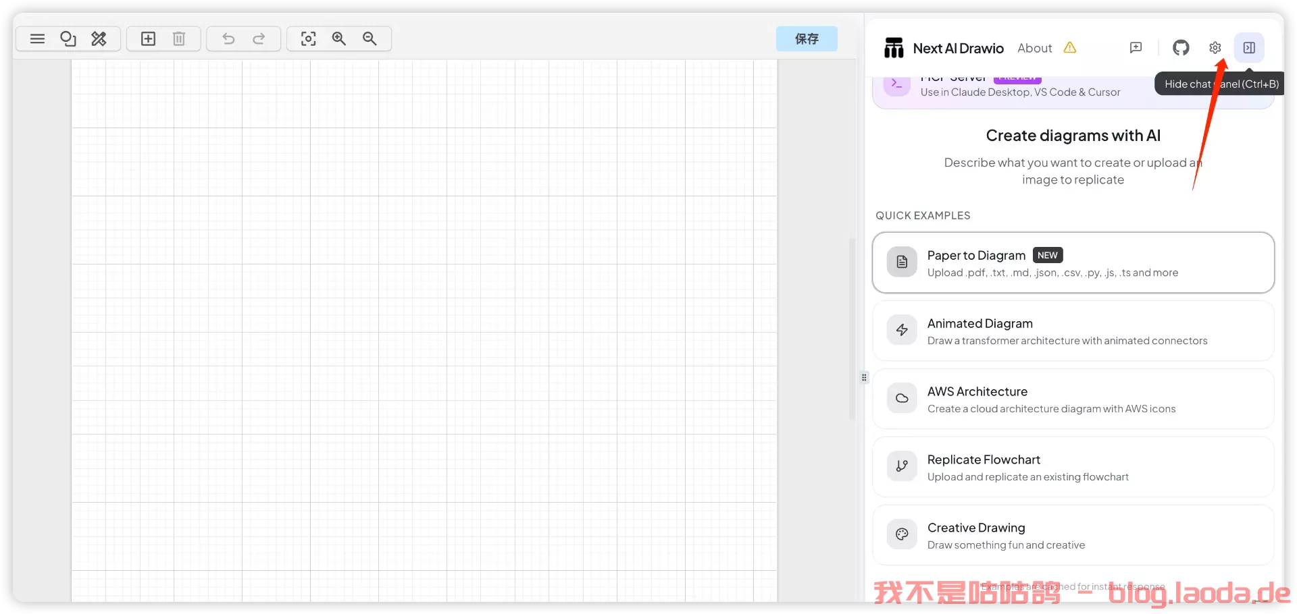Zoom out with the magnifier minus
Image resolution: width=1297 pixels, height=614 pixels.
[x=370, y=39]
